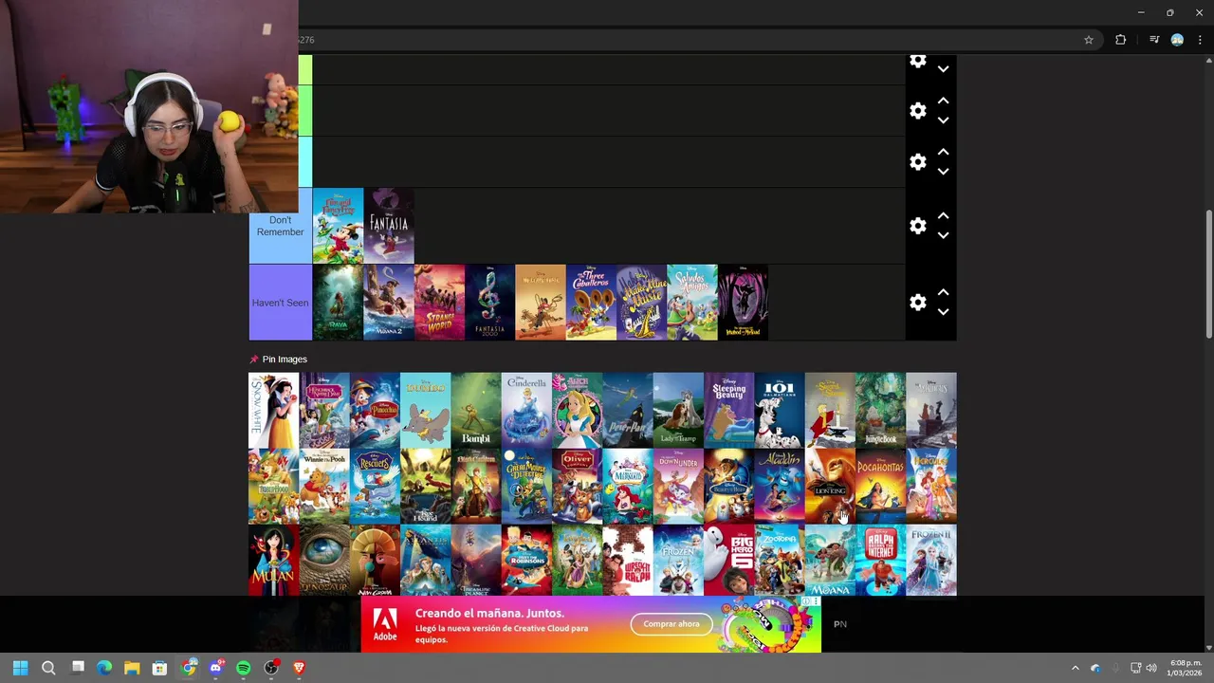The image size is (1214, 683).
Task: Select the Dumbo poster
Action: [x=425, y=410]
